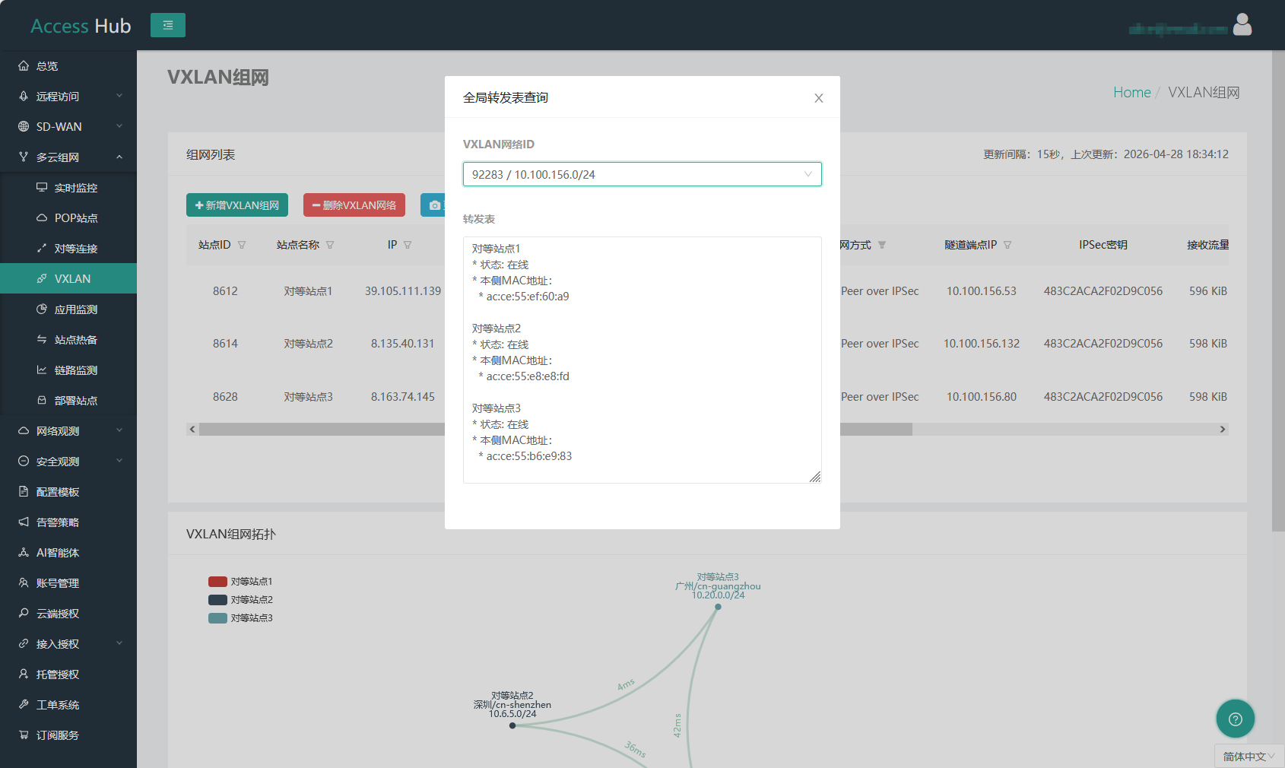The image size is (1285, 768).
Task: Click the 对等站点2 topology node
Action: [x=512, y=725]
